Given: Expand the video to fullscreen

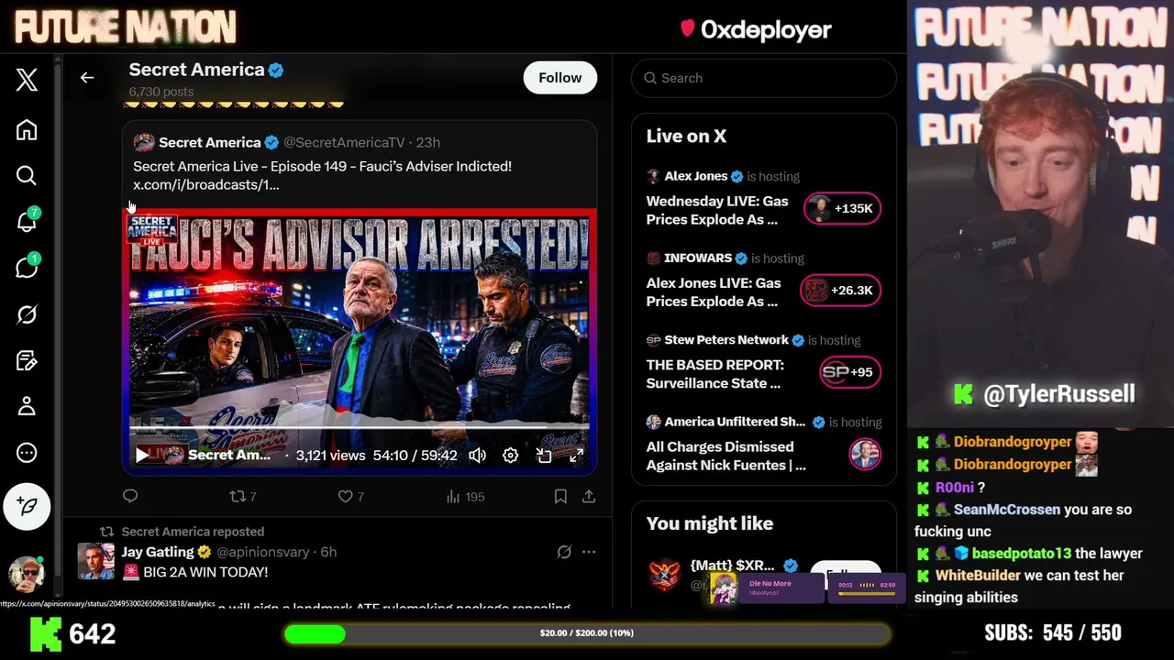Looking at the screenshot, I should coord(577,455).
